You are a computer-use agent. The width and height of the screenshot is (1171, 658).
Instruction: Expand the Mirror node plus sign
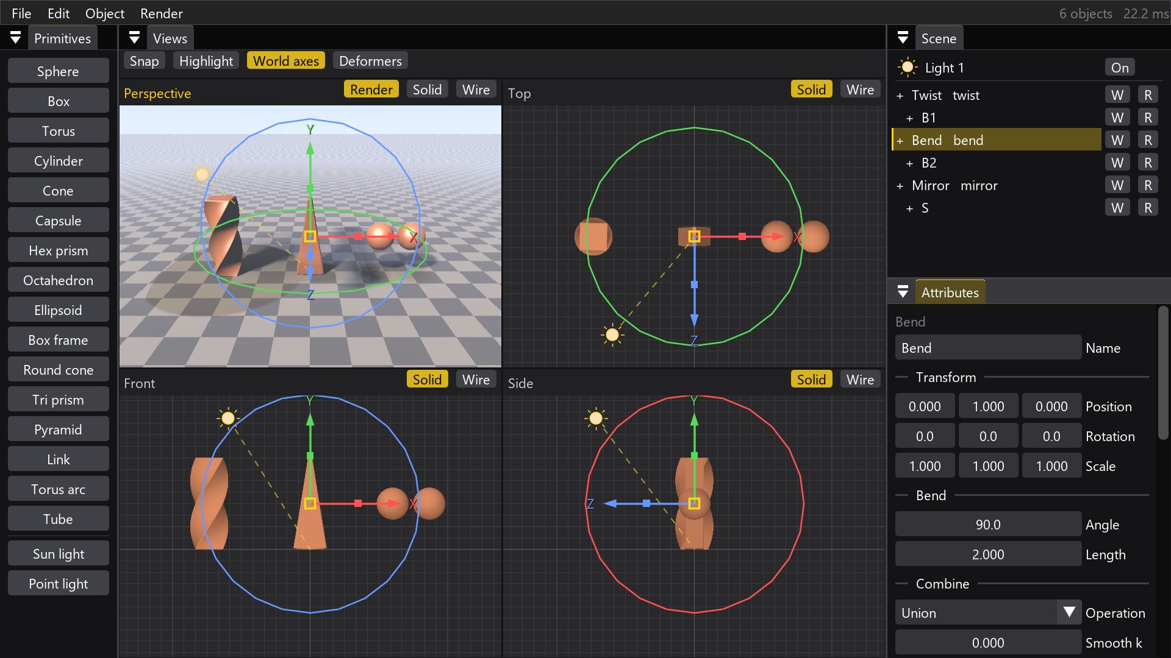point(900,186)
